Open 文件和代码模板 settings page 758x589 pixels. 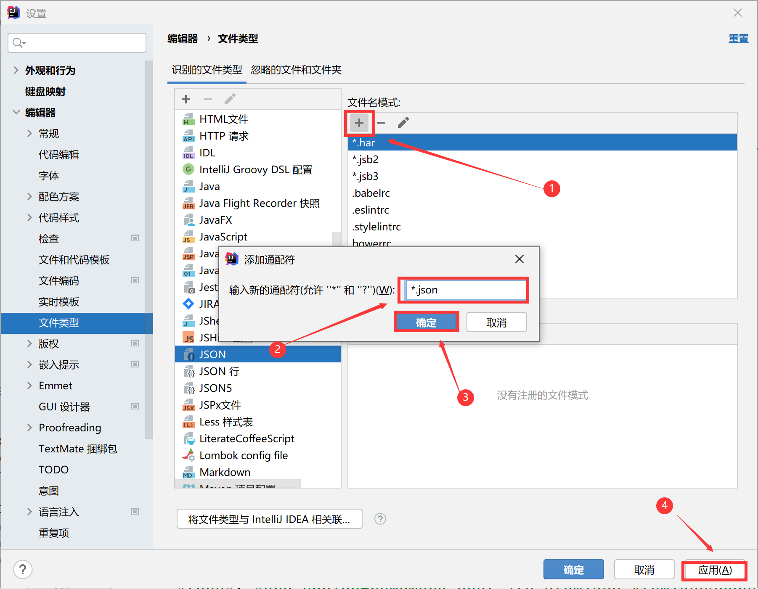[74, 260]
